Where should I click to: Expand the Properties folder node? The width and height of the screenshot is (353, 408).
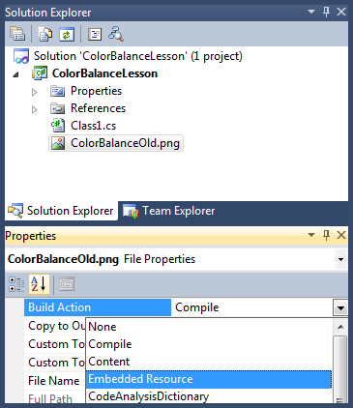tap(34, 92)
